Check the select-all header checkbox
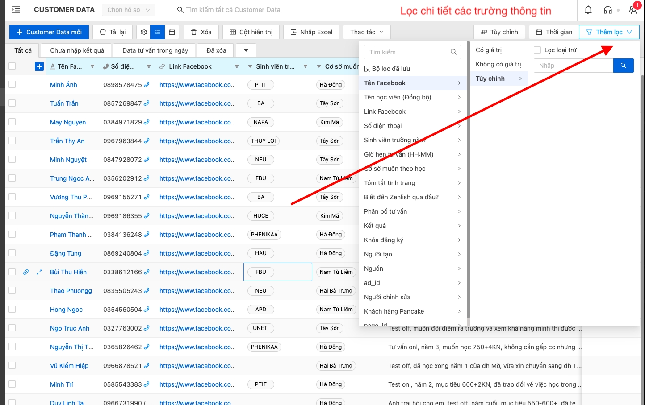Image resolution: width=645 pixels, height=405 pixels. click(12, 66)
